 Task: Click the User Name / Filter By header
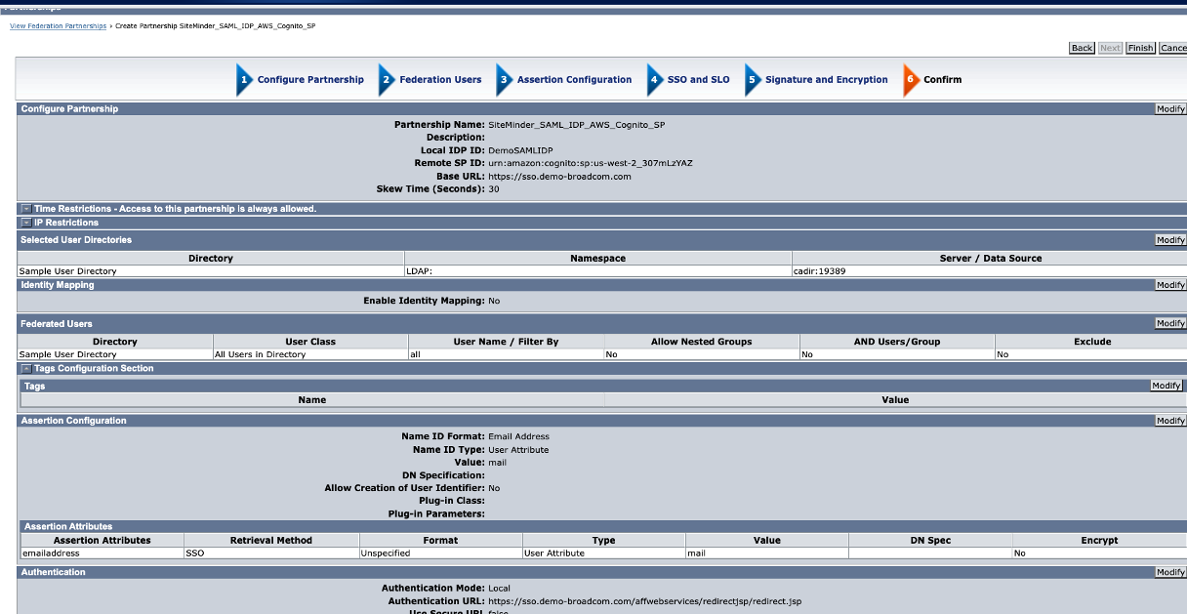click(x=506, y=342)
